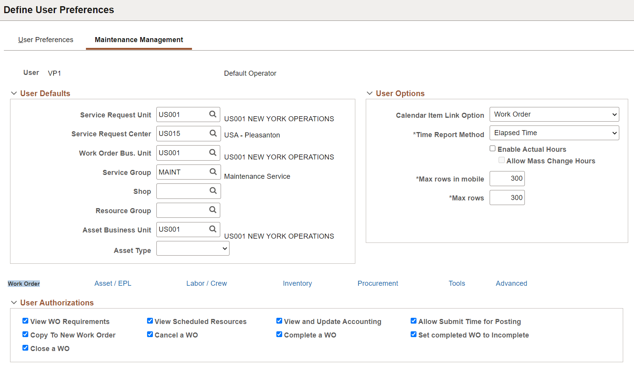Change the Time Report Method selection

click(x=554, y=132)
